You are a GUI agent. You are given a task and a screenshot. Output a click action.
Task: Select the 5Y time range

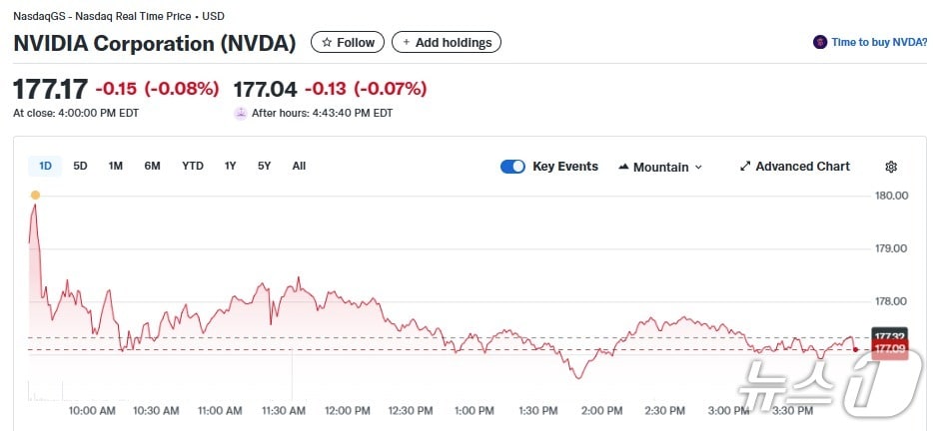[264, 166]
